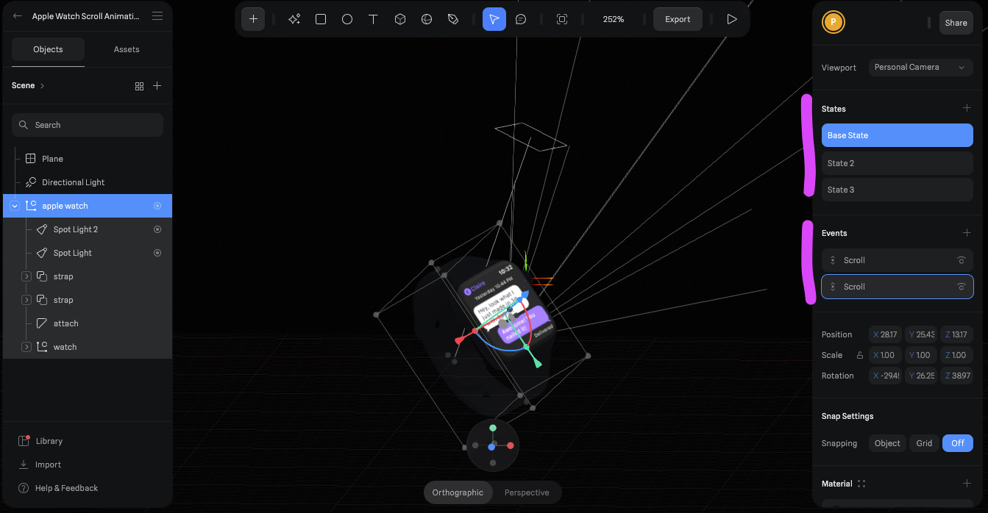Screen dimensions: 988x513
Task: Toggle the visibility dot on the Spot Light row directly above strap
Action: (157, 253)
